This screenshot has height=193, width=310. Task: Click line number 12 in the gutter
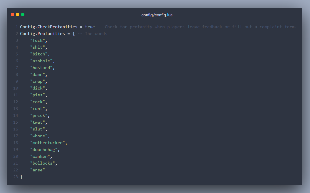tap(16, 102)
